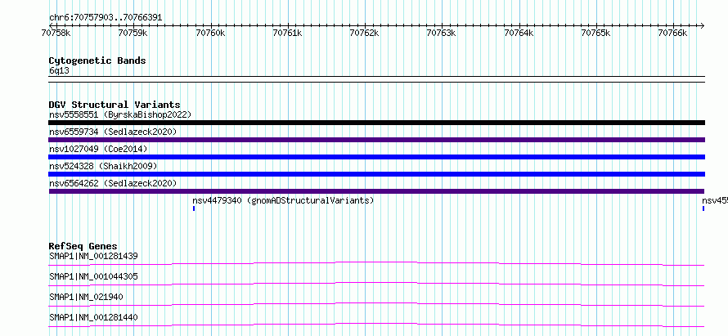The image size is (728, 336).
Task: Select the nsv6559734 purple variant bar
Action: [x=376, y=140]
